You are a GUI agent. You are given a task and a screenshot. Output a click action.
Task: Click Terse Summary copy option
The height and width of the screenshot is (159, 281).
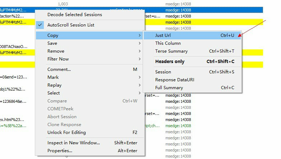pyautogui.click(x=171, y=51)
